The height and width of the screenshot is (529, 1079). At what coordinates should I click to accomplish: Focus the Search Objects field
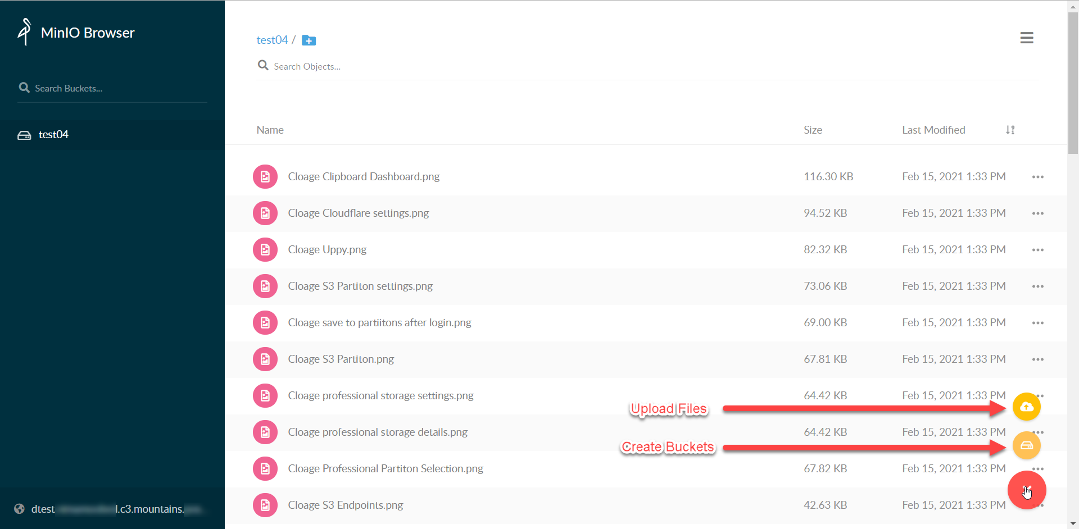coord(646,66)
